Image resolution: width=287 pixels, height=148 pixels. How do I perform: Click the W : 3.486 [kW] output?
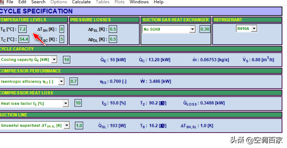coord(156,81)
